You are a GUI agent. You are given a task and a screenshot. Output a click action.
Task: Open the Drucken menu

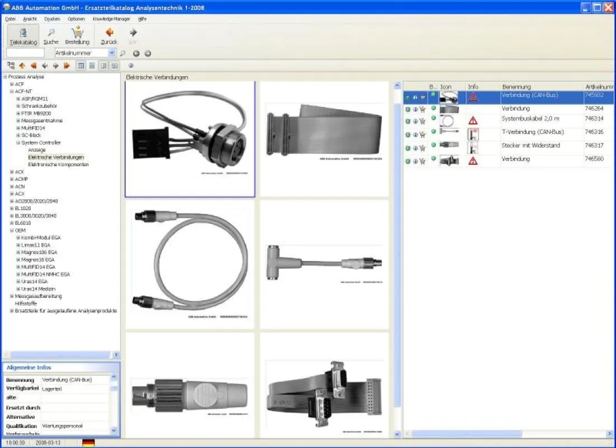tap(52, 19)
